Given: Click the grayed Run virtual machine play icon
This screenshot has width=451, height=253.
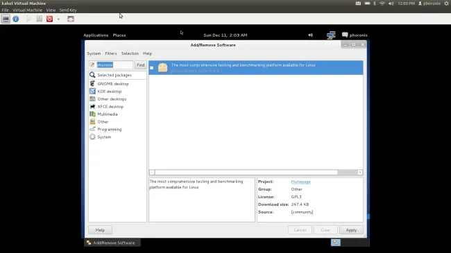Looking at the screenshot, I should point(28,19).
